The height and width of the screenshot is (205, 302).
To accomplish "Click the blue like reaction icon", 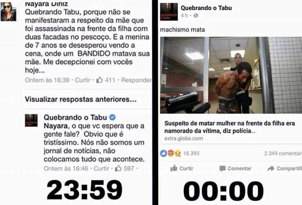I will pos(164,153).
